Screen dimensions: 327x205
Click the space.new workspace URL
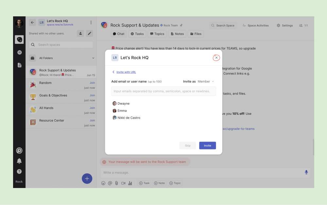coord(60,25)
